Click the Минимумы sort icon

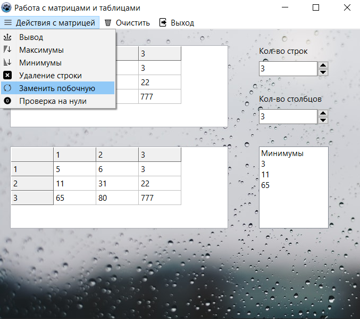(x=7, y=62)
